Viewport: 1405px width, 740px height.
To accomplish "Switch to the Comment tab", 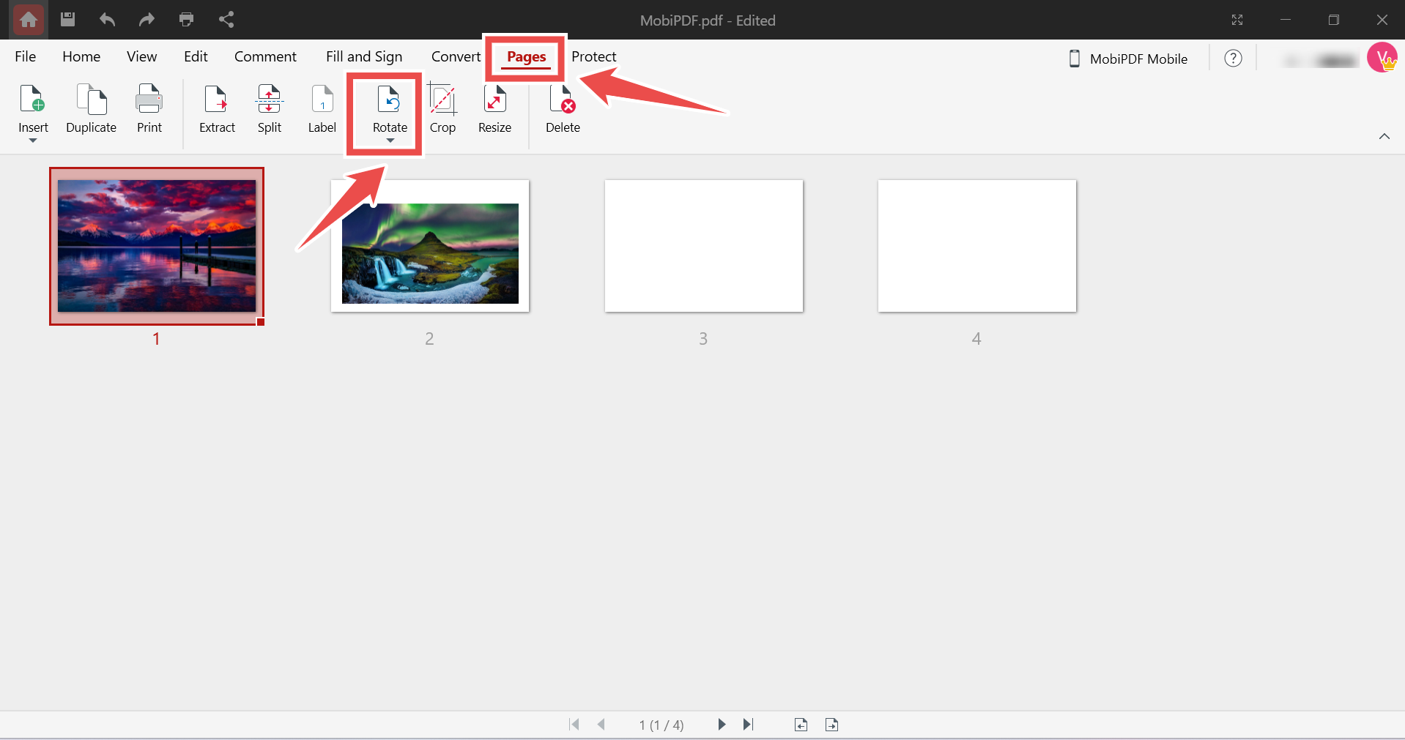I will [x=265, y=56].
